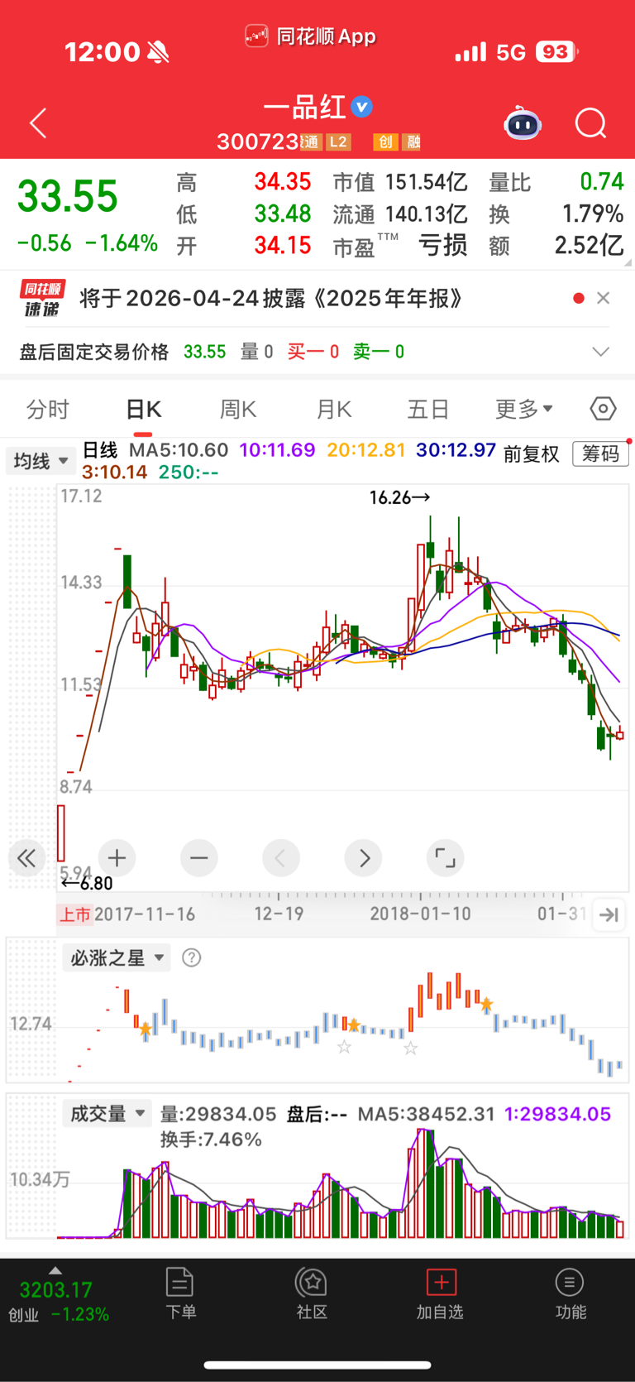Screen dimensions: 635x1382
Task: Collapse the chart with the double-left arrow
Action: pyautogui.click(x=26, y=858)
